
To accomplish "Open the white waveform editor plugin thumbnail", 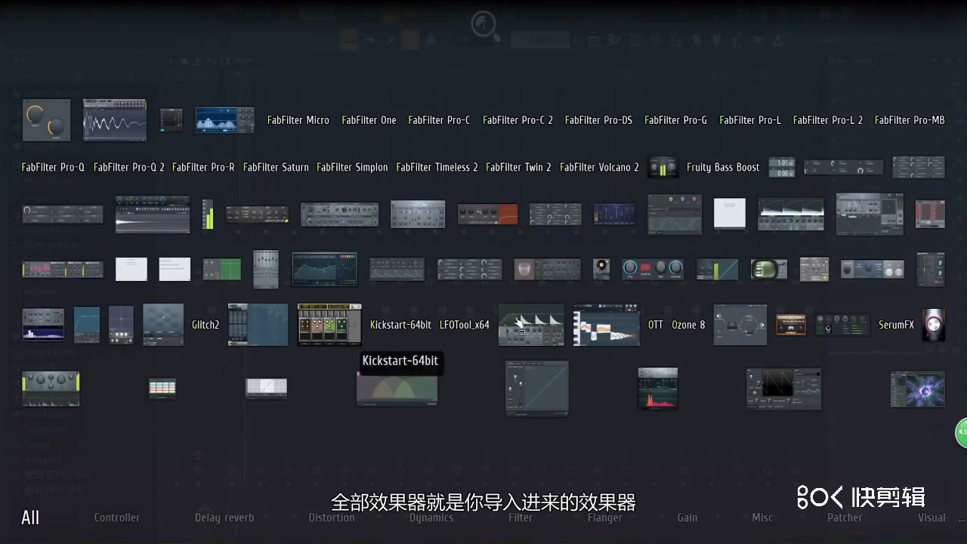I will [x=115, y=120].
